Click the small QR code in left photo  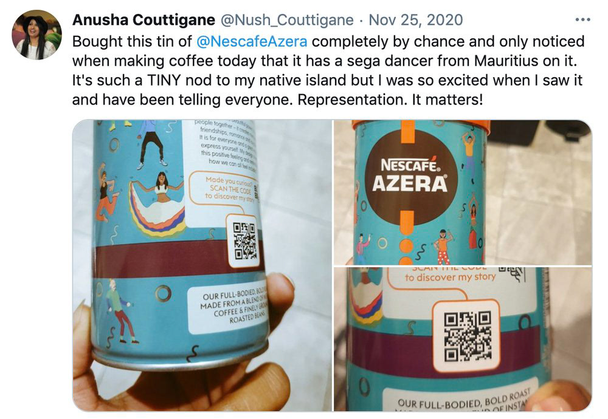tap(244, 241)
